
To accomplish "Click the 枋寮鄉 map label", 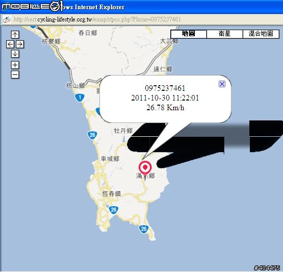I will tap(51, 42).
